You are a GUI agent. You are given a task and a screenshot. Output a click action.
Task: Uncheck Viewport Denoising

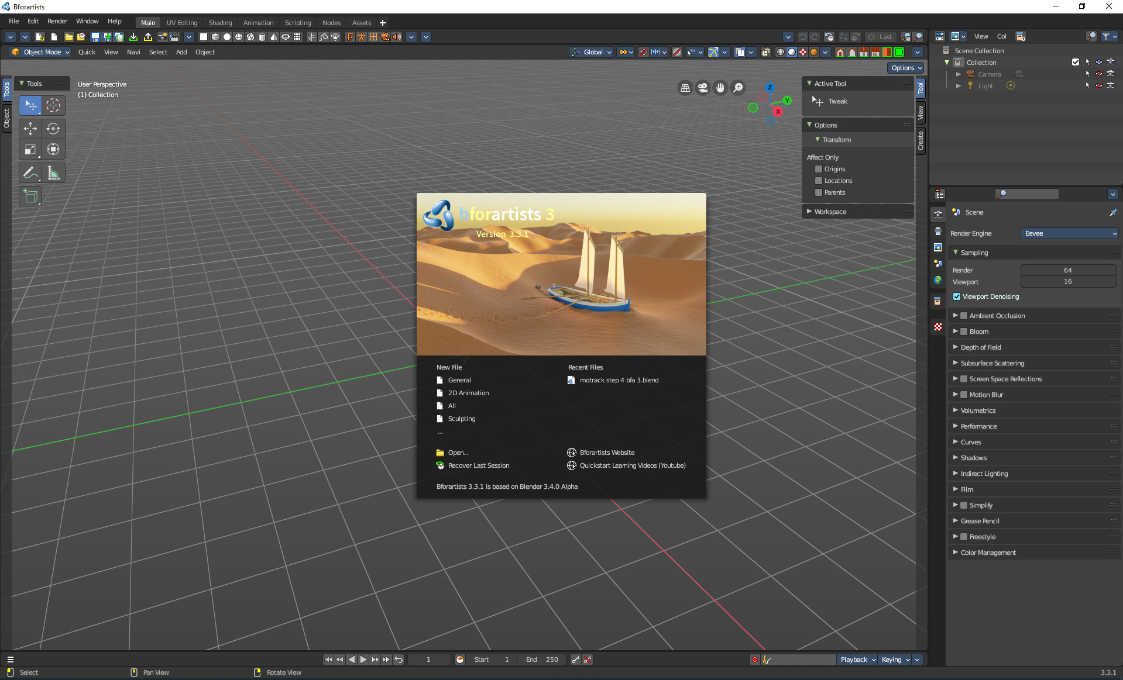click(x=957, y=296)
